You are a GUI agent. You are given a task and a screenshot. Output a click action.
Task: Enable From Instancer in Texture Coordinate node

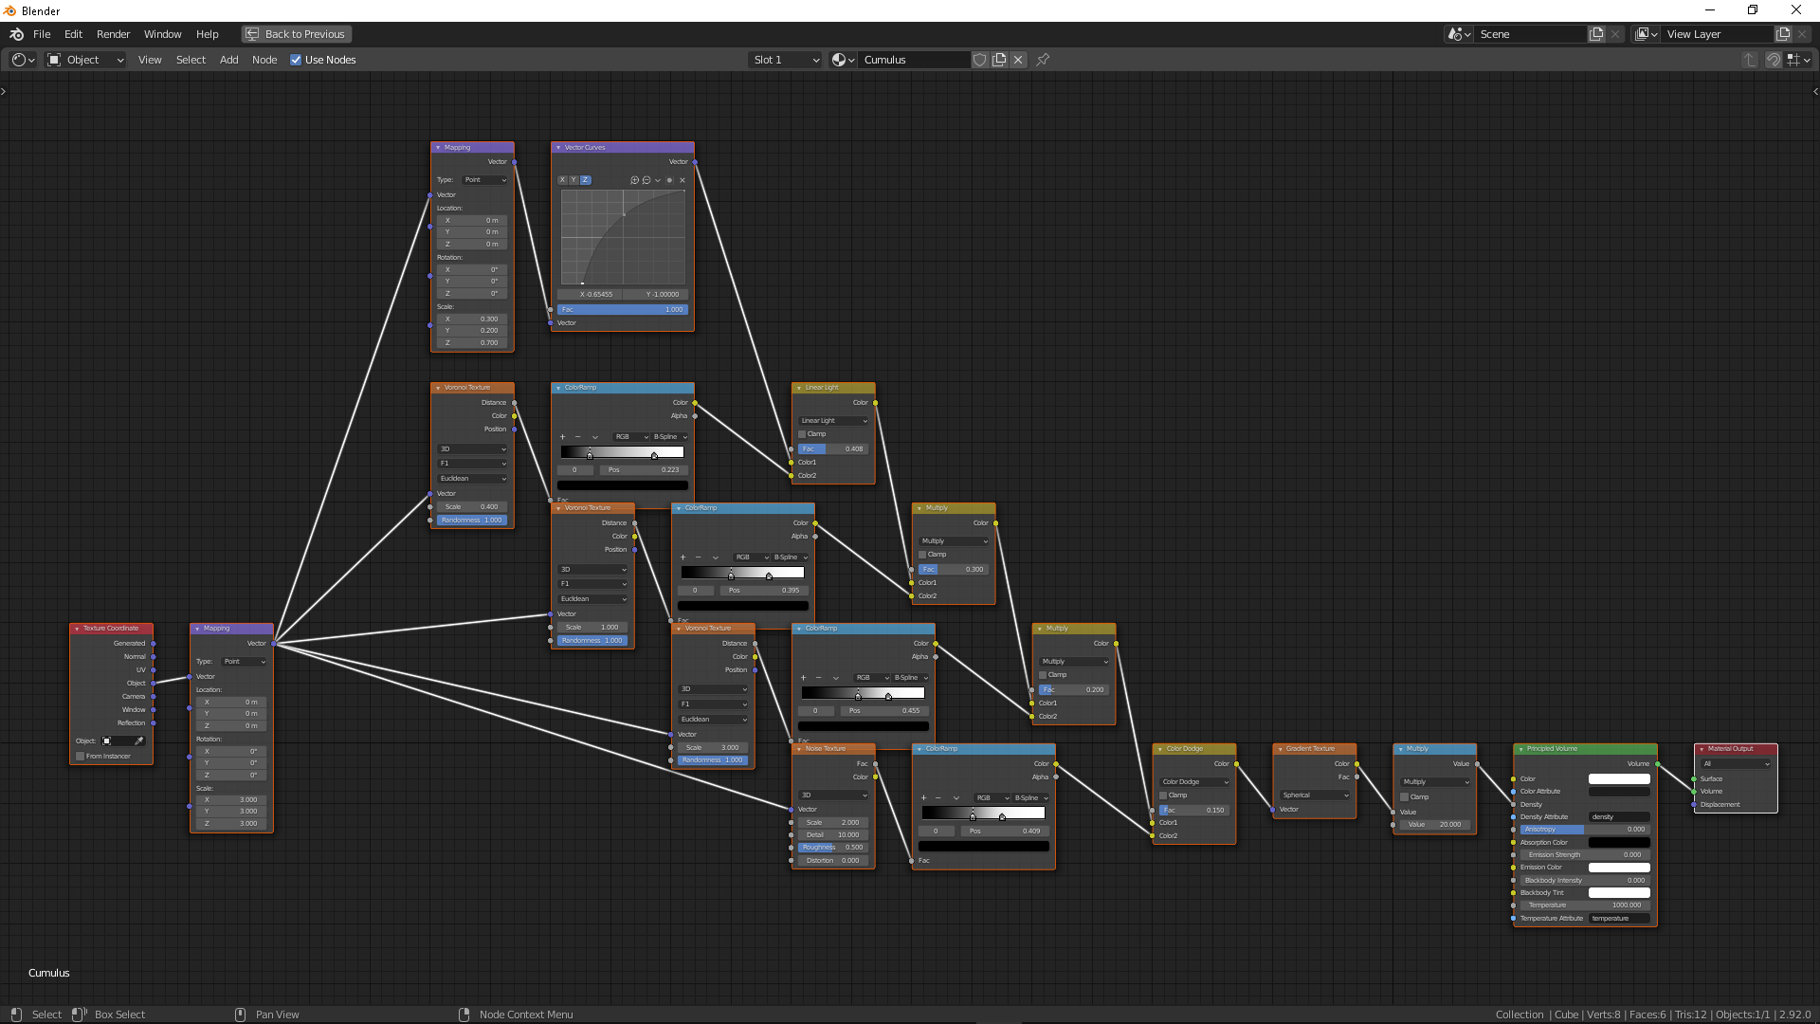point(81,757)
